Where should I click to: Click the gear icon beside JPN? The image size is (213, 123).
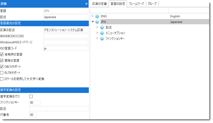click(x=97, y=22)
